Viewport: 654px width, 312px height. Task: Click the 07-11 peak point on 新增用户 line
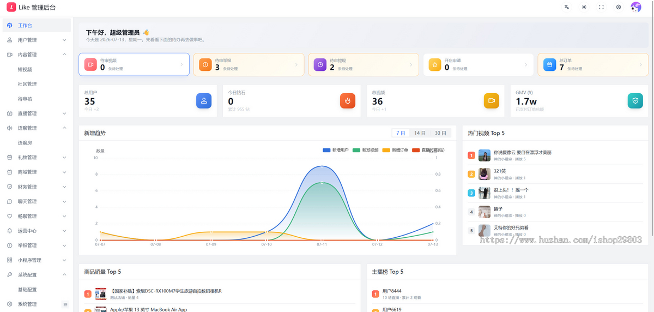[x=322, y=166]
